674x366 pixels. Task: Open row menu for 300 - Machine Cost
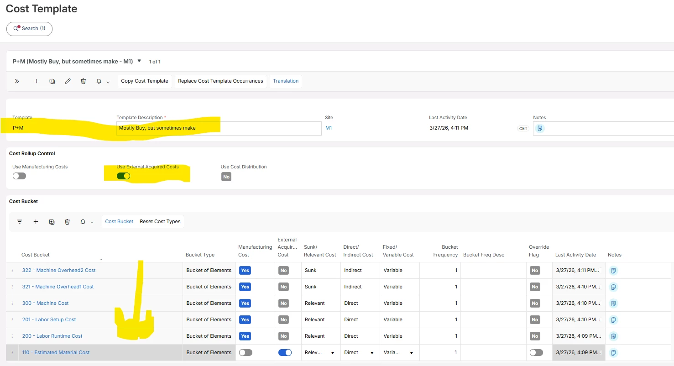(x=12, y=303)
